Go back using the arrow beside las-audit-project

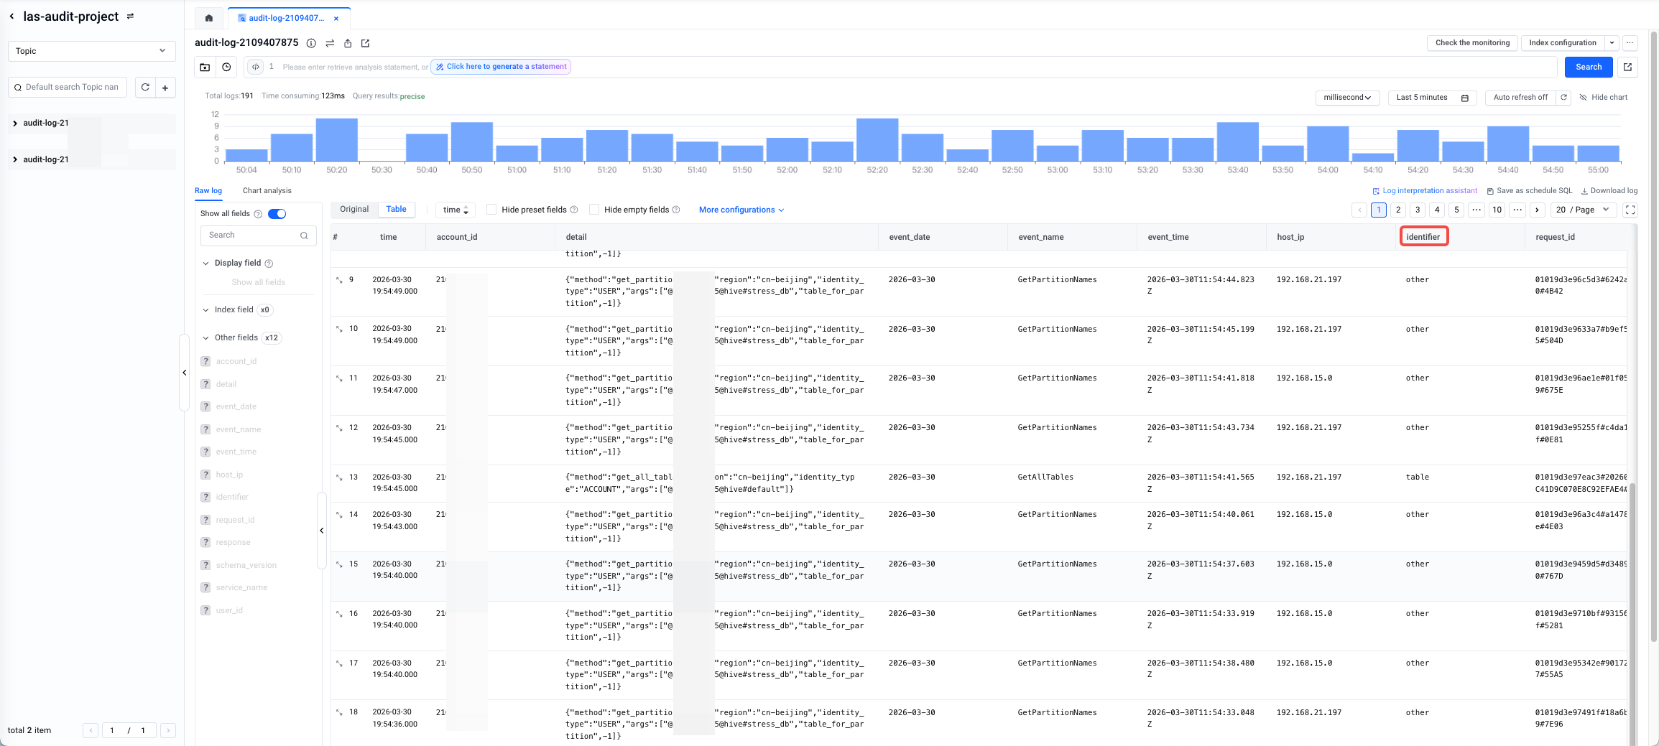(11, 16)
